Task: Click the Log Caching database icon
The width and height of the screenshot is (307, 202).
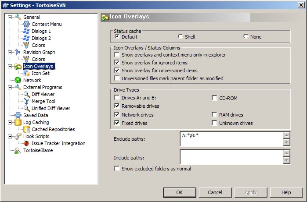Action: [18, 122]
